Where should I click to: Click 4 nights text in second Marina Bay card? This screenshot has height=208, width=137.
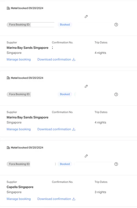point(100,122)
